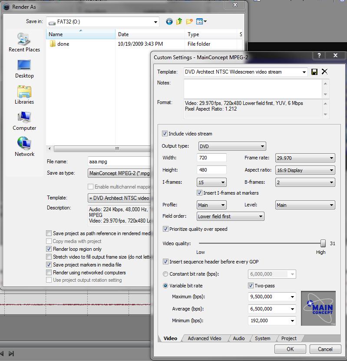Viewport: 347px width, 361px height.
Task: Click the Notes text area
Action: pos(254,89)
